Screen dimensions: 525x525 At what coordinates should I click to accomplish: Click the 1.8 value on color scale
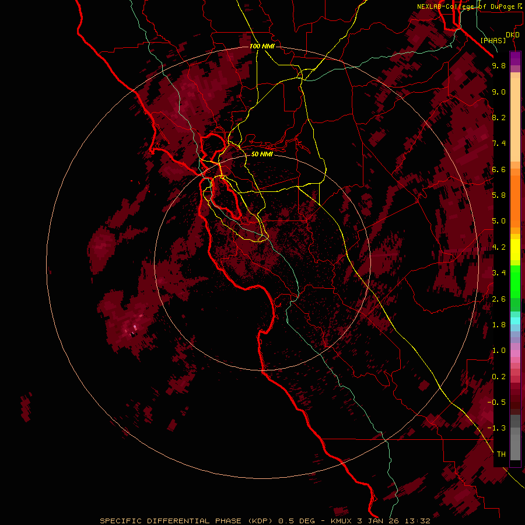tap(499, 325)
